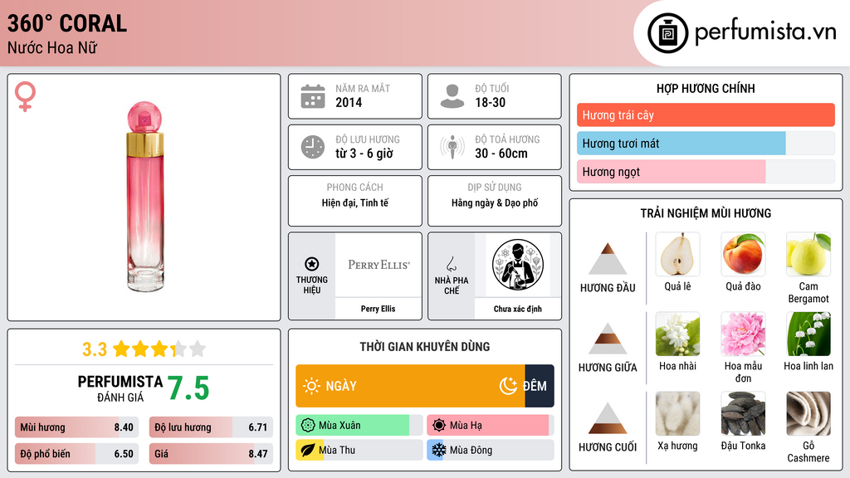The image size is (850, 478).
Task: Click the Hương trái cây accord bar
Action: click(706, 115)
